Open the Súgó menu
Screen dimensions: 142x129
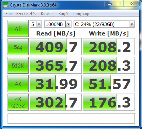(x=63, y=14)
